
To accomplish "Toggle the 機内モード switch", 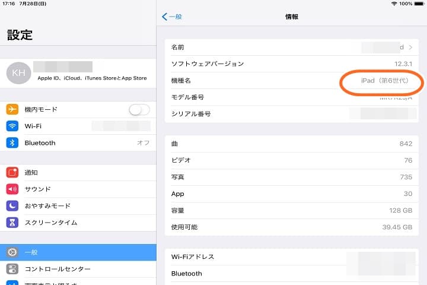I will (139, 110).
